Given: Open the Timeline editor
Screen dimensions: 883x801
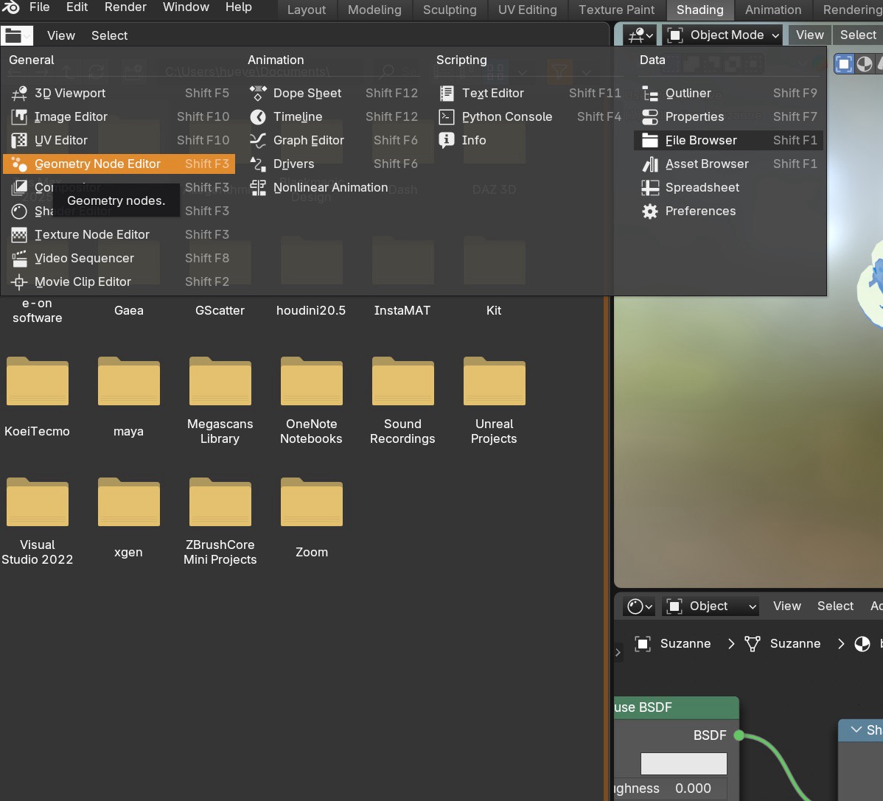Looking at the screenshot, I should 333,116.
